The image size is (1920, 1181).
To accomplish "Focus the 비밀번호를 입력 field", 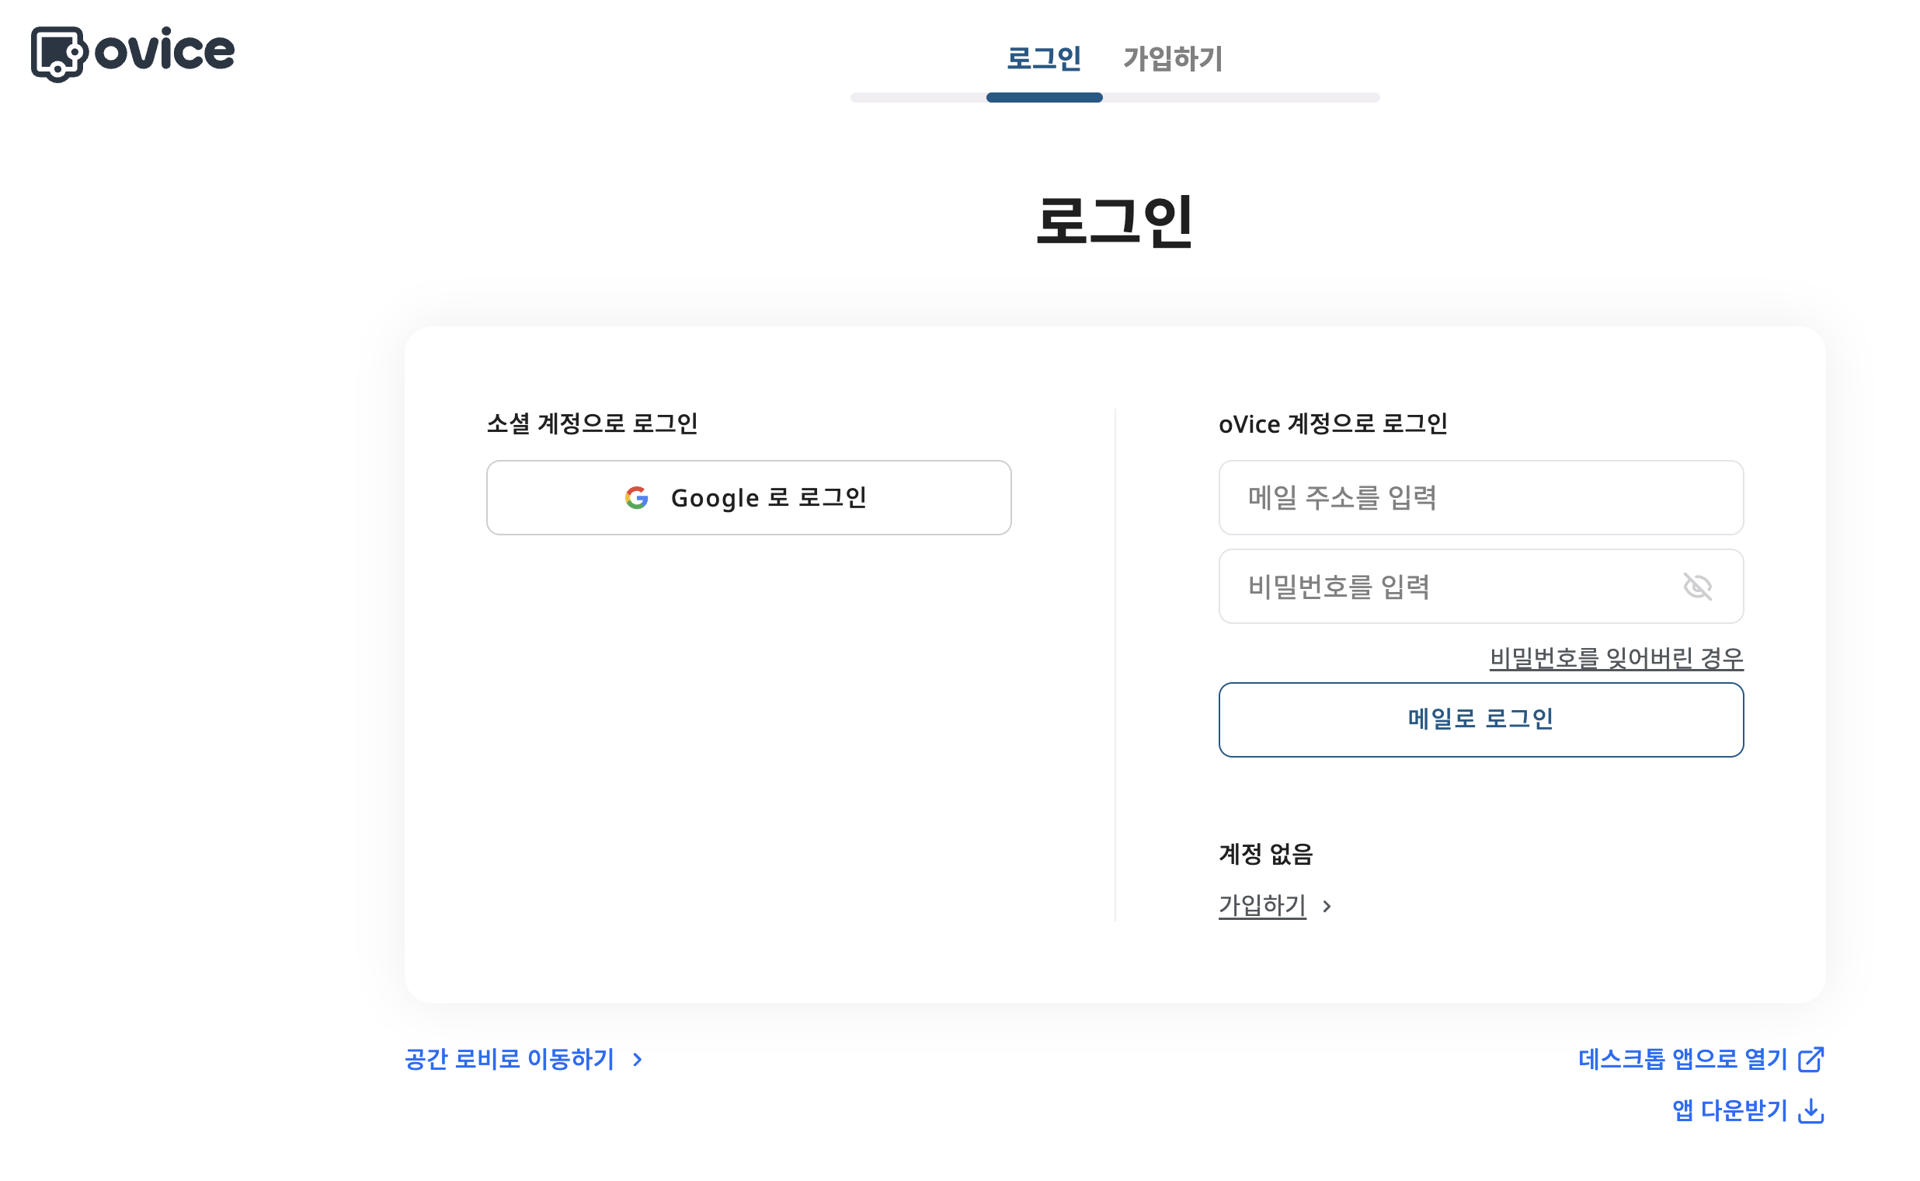I will click(x=1481, y=587).
